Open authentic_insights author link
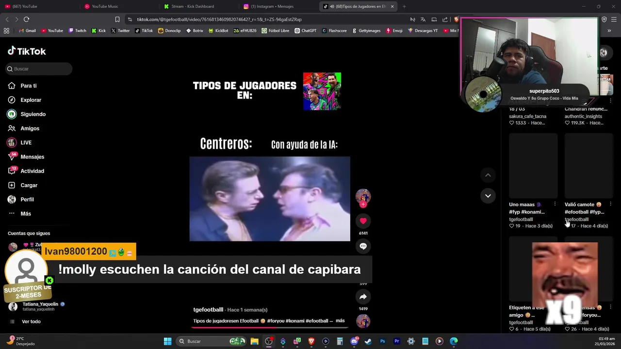Viewport: 621px width, 349px height. [x=583, y=116]
